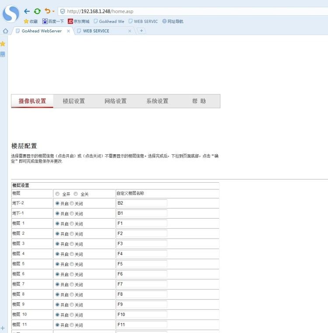Viewport: 328px width, 333px height.
Task: Click the F5 floor name field
Action: click(x=142, y=264)
